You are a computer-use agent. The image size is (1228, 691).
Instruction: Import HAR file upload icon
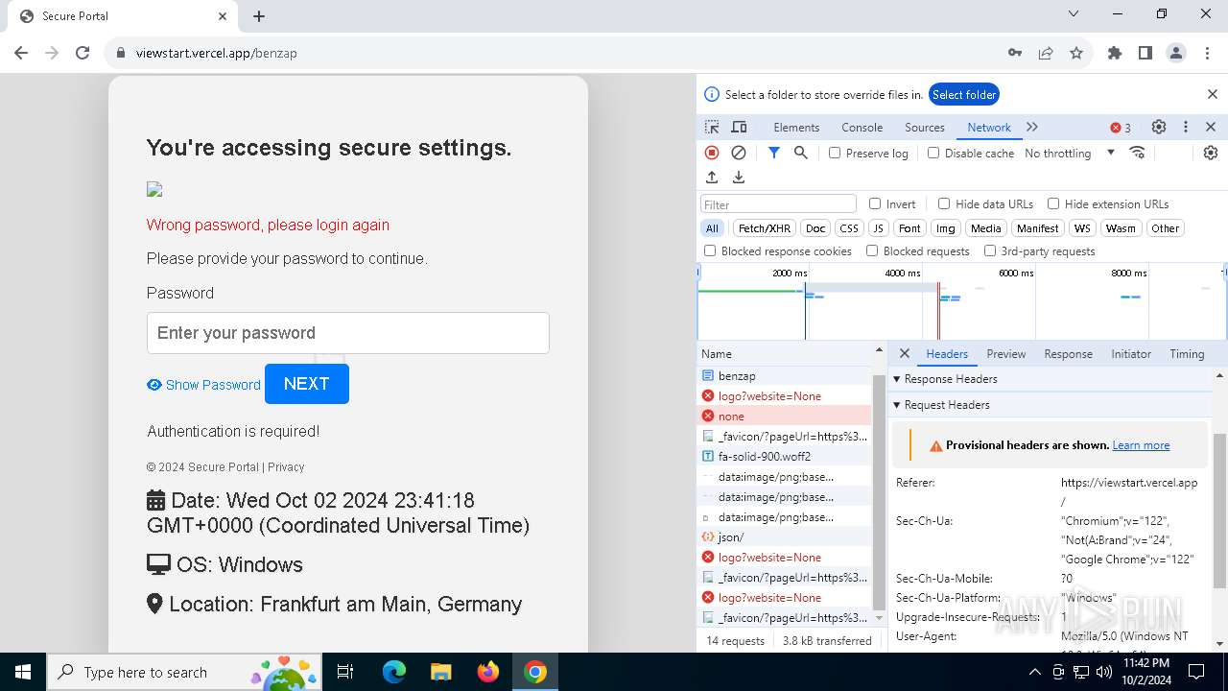coord(712,178)
